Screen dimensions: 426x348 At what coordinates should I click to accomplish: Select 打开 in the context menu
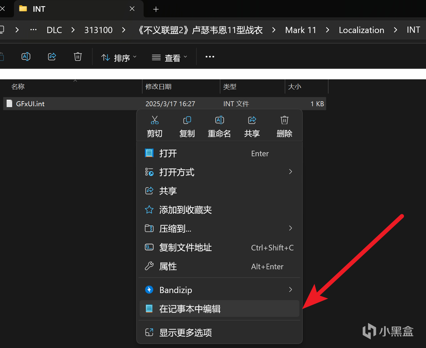[219, 153]
